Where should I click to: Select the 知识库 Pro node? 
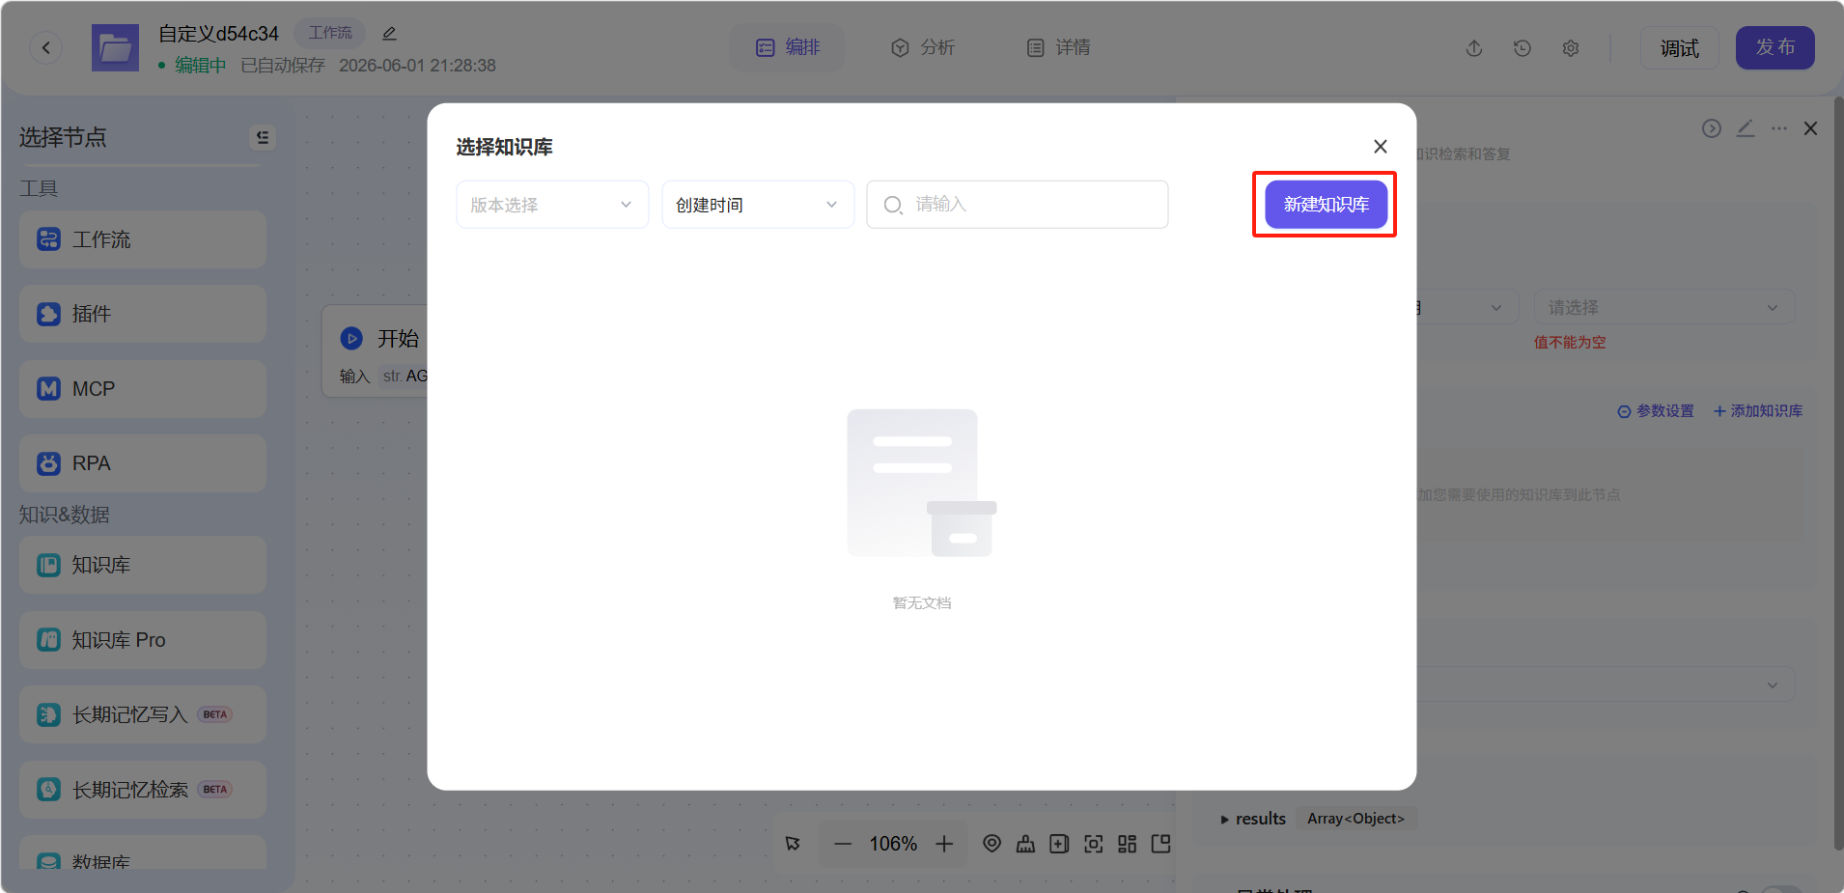[143, 640]
